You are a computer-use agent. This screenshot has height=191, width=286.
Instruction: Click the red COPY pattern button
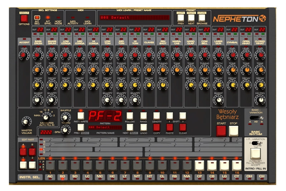(157, 127)
